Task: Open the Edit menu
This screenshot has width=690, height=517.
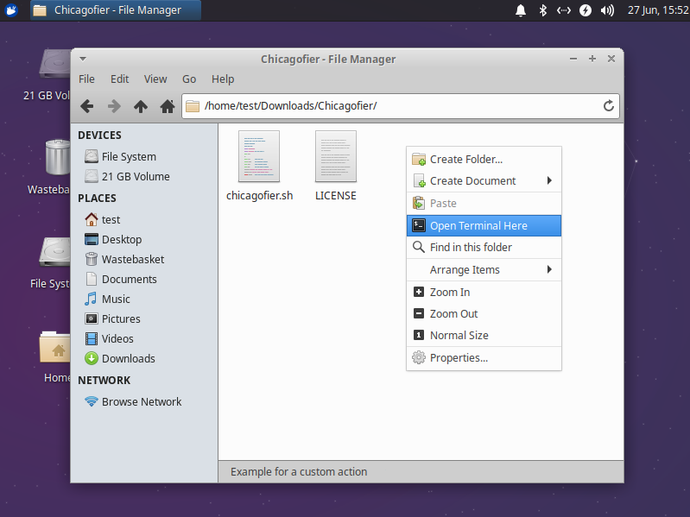Action: coord(119,79)
